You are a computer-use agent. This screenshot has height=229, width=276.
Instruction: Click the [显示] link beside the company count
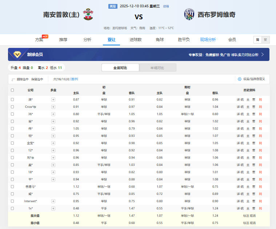[74, 79]
